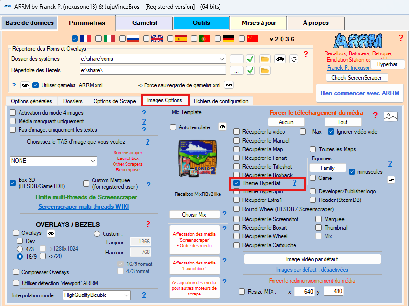The width and height of the screenshot is (409, 306).
Task: Click the picture icon near Forcer le téléchargement
Action: pos(391,116)
